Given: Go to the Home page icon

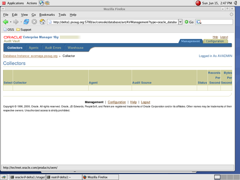Looking at the screenshot, I should (42, 22).
